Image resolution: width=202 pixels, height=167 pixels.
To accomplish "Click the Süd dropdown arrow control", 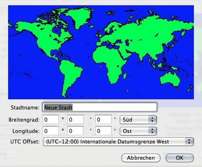I will coord(153,120).
